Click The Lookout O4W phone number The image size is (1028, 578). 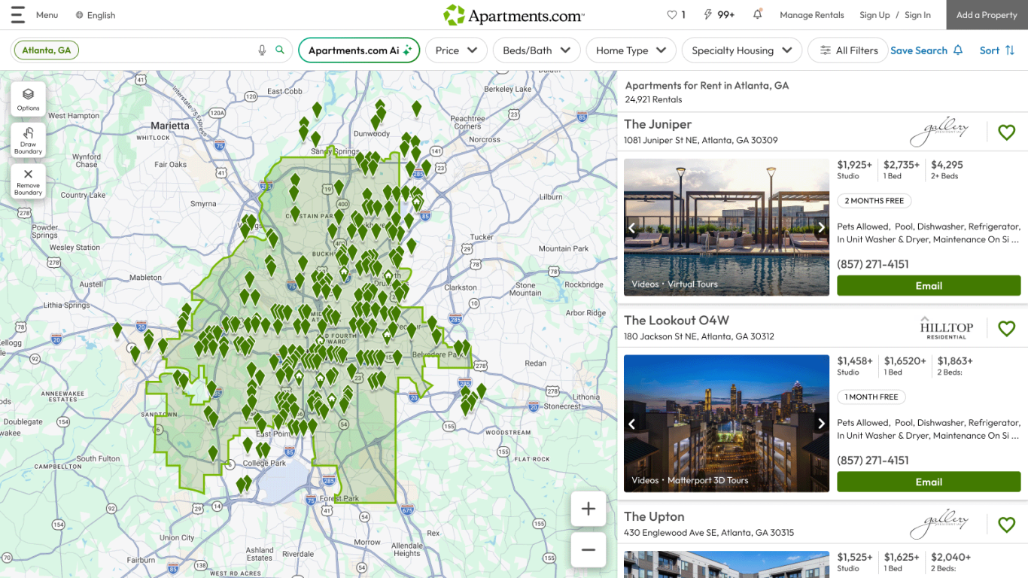(873, 461)
